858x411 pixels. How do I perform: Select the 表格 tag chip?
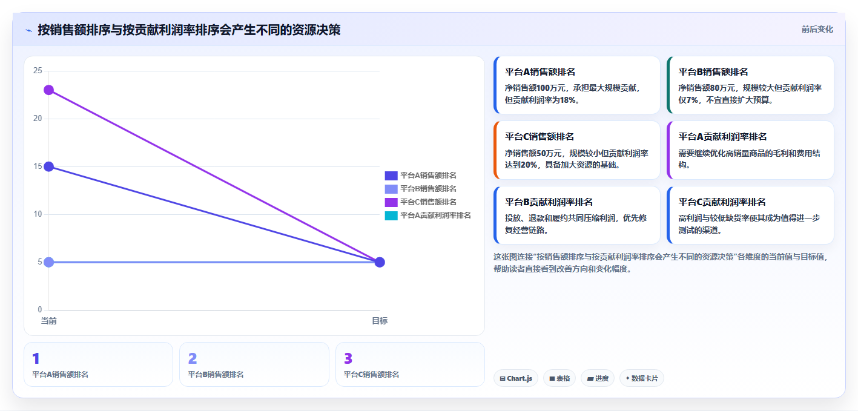[559, 378]
